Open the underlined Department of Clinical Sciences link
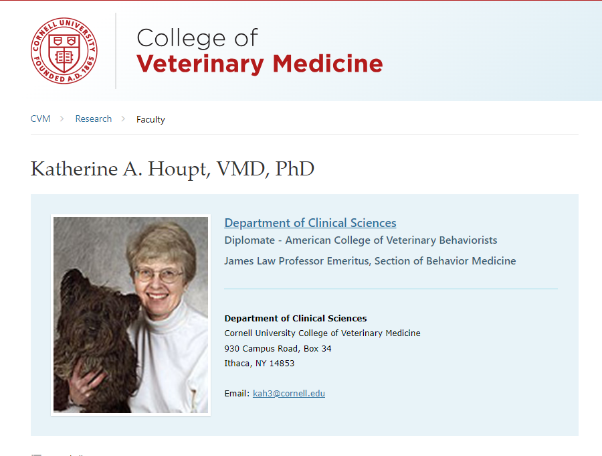 click(x=310, y=223)
